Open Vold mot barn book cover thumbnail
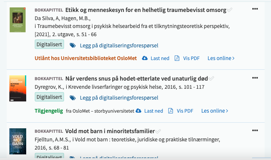Screen dimensions: 271x160 point(18,141)
